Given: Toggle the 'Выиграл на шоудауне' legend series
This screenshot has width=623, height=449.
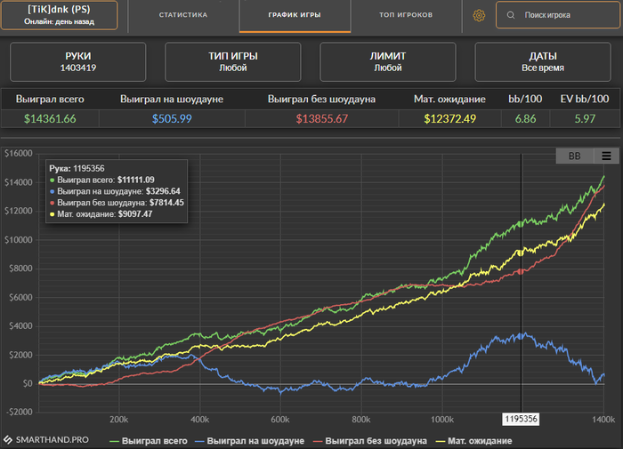Looking at the screenshot, I should [249, 441].
